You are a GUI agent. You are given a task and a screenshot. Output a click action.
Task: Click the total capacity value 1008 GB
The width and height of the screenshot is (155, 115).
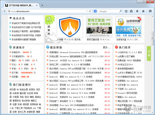pos(25,77)
